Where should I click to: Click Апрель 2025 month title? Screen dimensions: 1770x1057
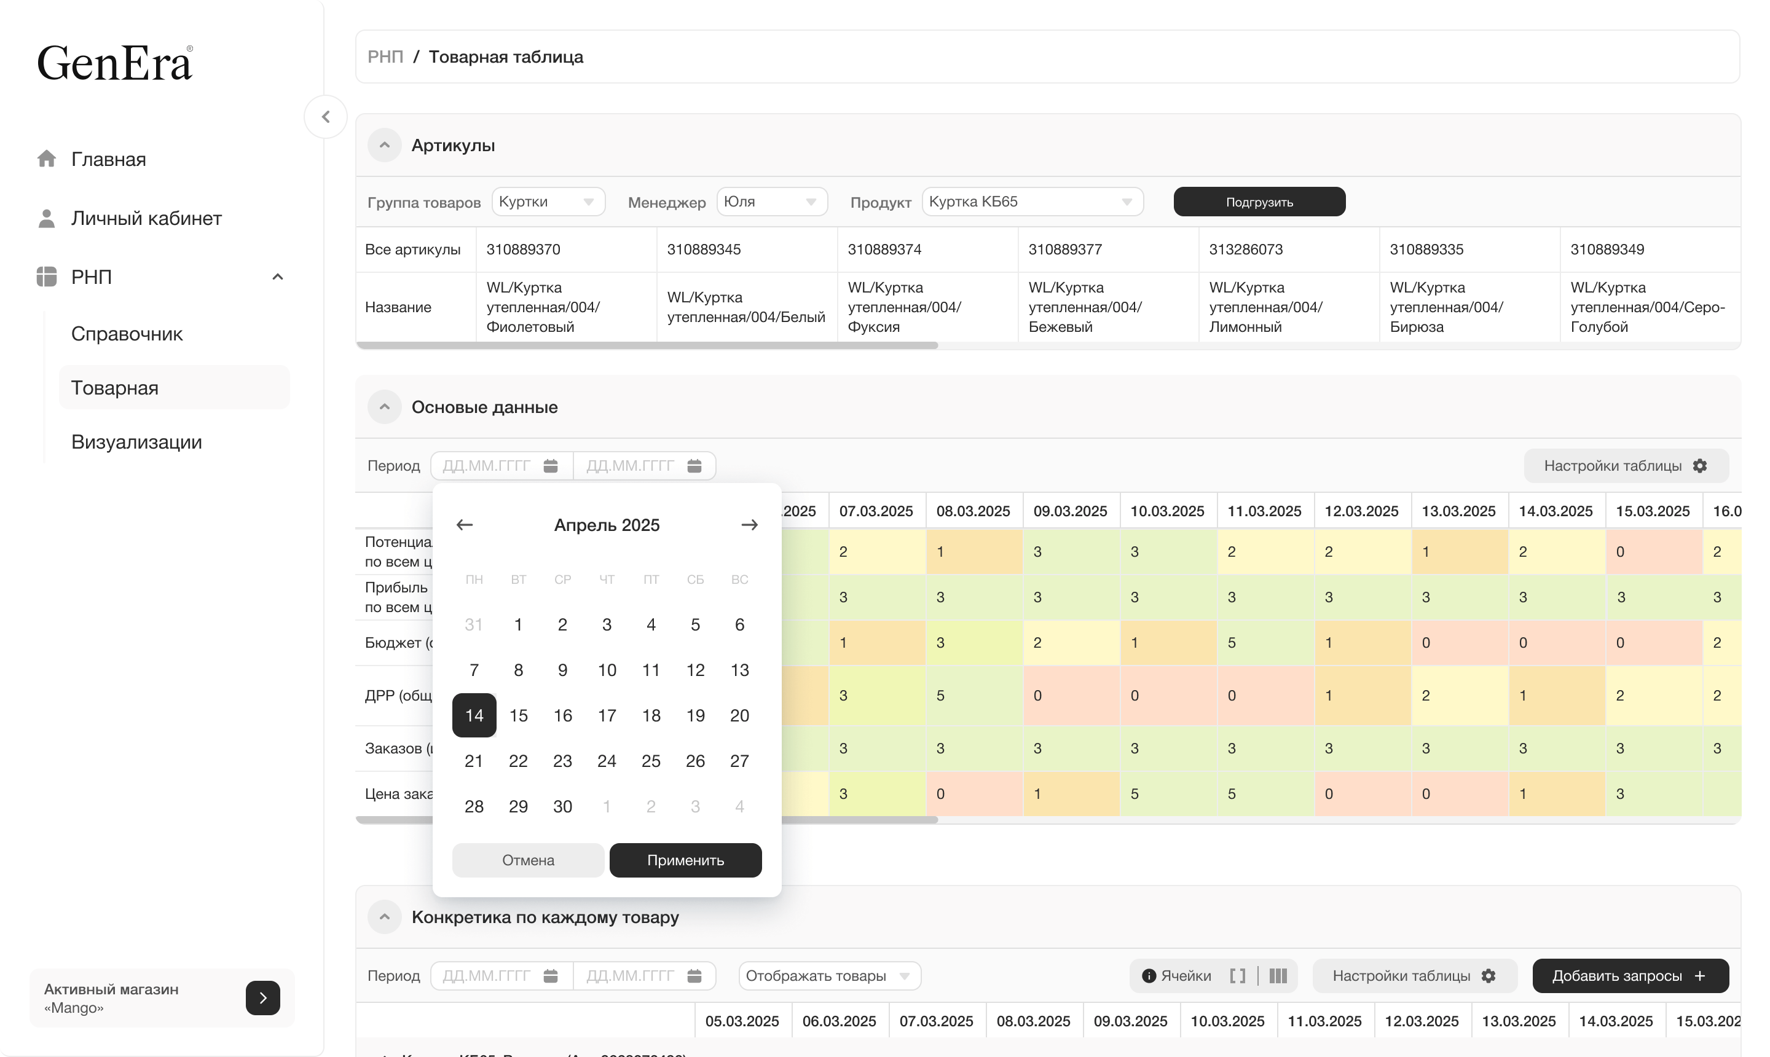[x=607, y=525]
